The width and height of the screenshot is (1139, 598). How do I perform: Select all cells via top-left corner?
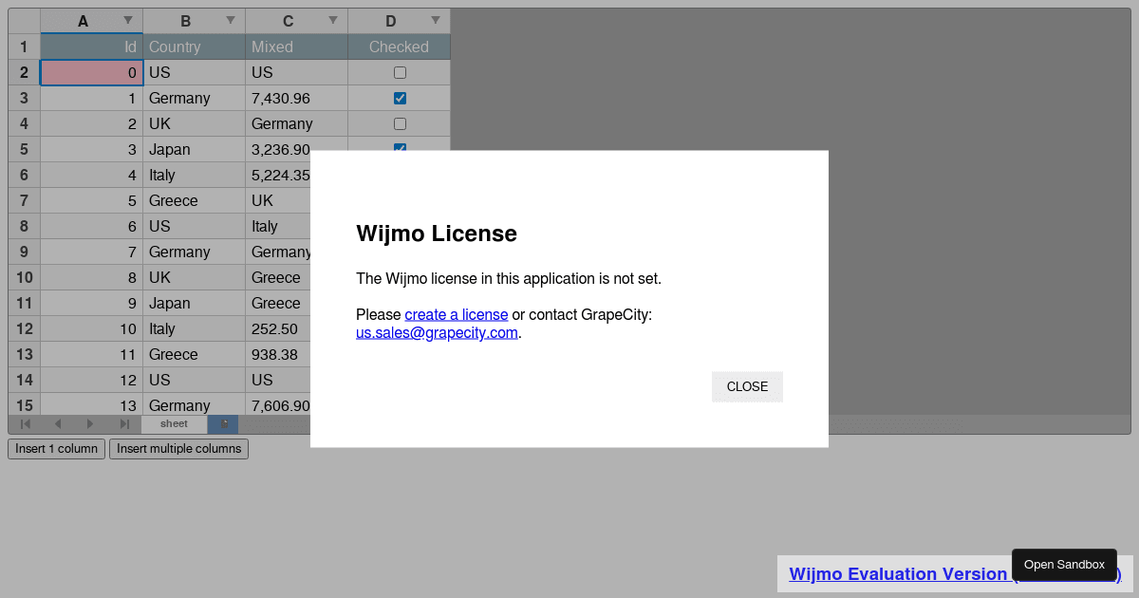pos(24,21)
